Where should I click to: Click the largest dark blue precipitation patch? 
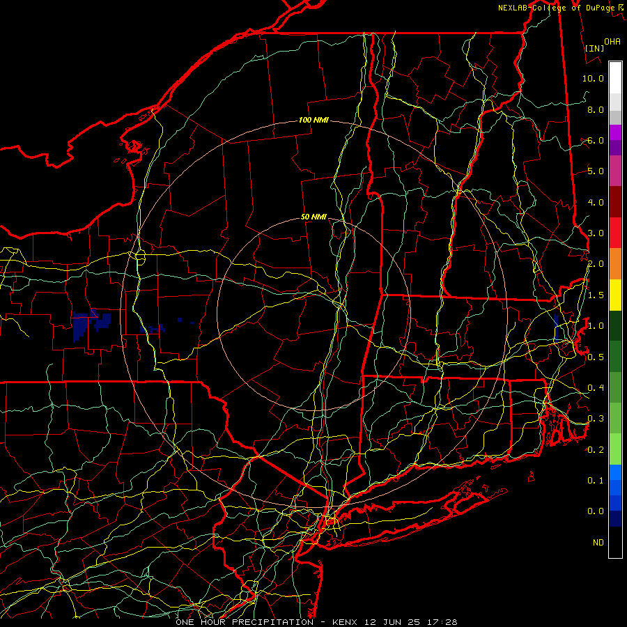pos(82,326)
